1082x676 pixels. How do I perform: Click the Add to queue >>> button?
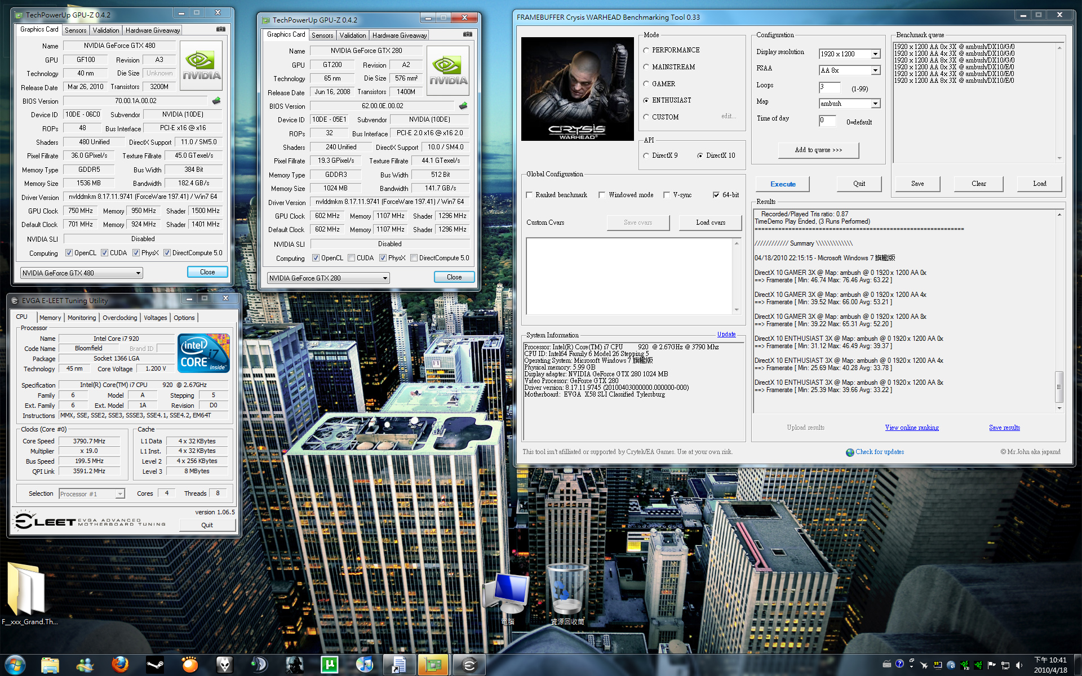pos(818,150)
